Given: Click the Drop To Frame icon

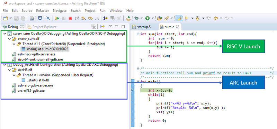Looking at the screenshot, I should point(112,18).
